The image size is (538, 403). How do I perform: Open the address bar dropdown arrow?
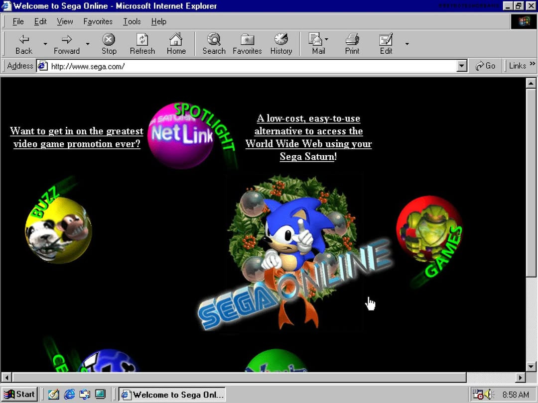point(462,66)
